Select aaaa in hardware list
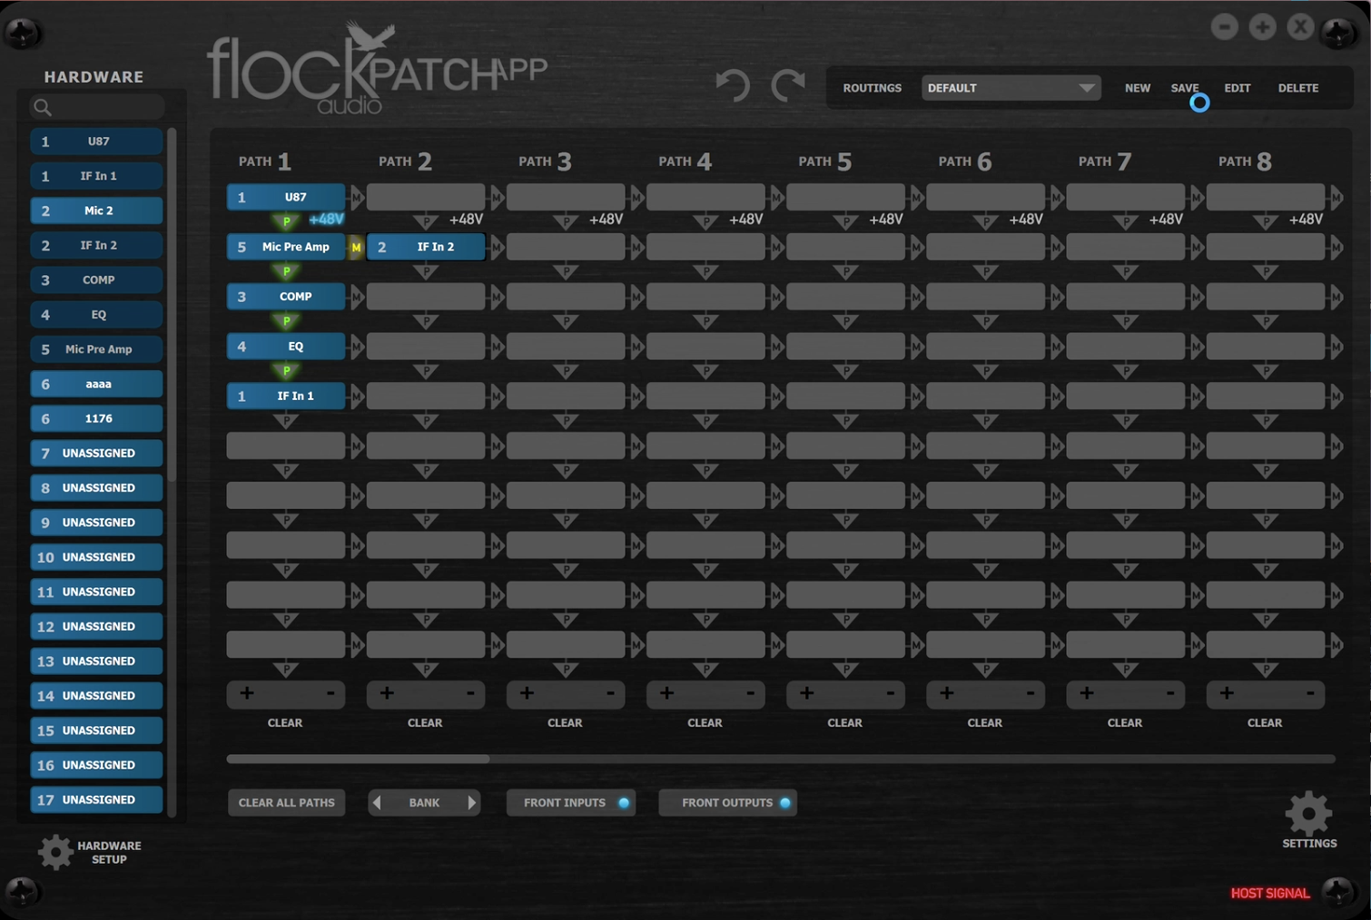1371x920 pixels. click(96, 384)
